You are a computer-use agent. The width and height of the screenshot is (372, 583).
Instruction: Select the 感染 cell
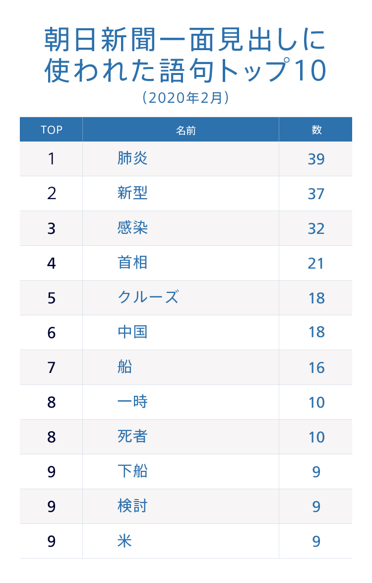(x=132, y=228)
